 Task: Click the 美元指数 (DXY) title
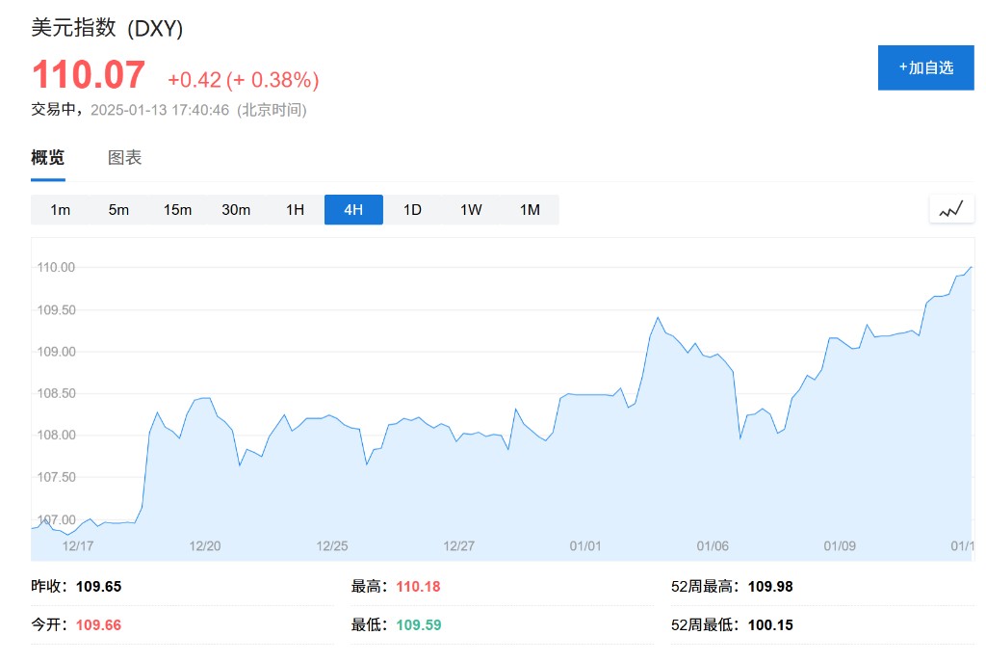107,29
